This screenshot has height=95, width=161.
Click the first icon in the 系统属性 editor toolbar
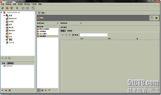pyautogui.click(x=62, y=35)
